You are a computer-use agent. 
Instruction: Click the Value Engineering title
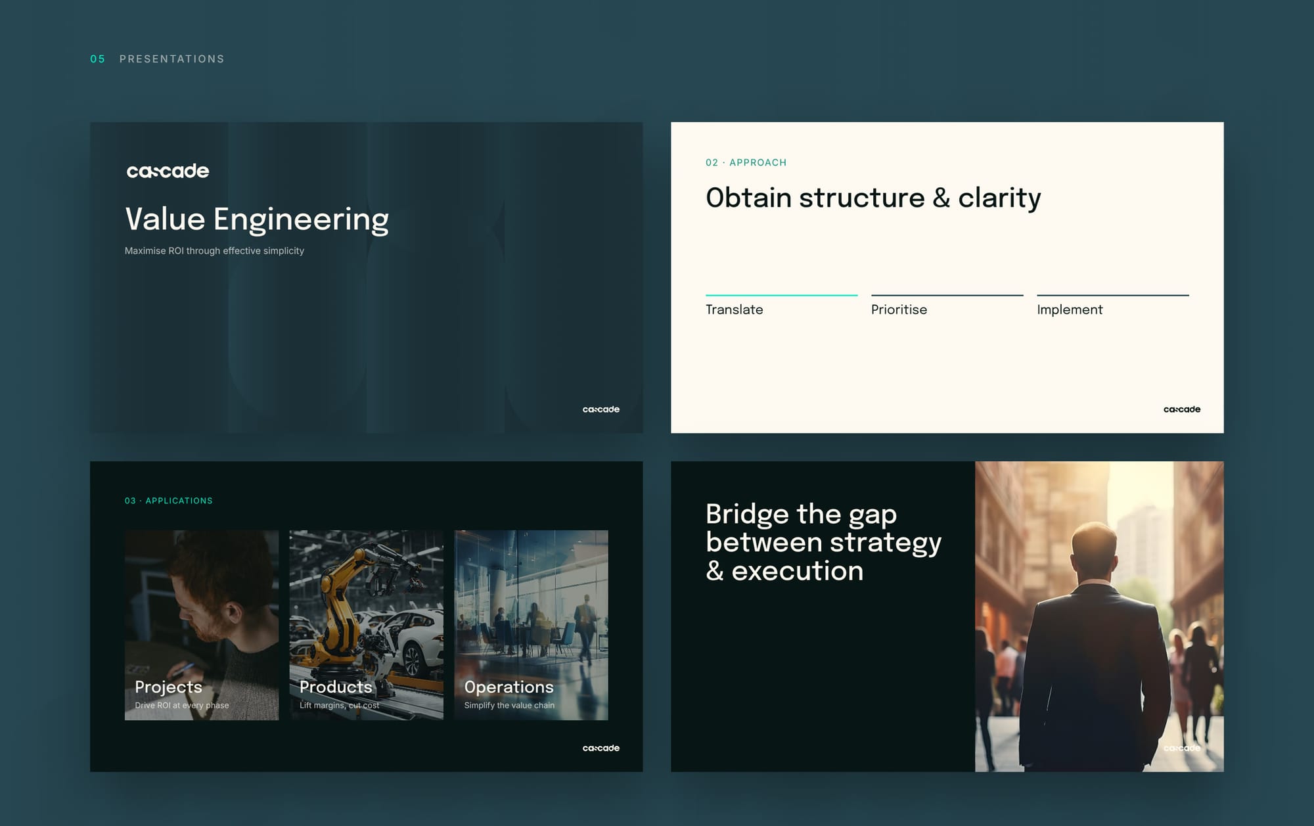click(x=257, y=220)
